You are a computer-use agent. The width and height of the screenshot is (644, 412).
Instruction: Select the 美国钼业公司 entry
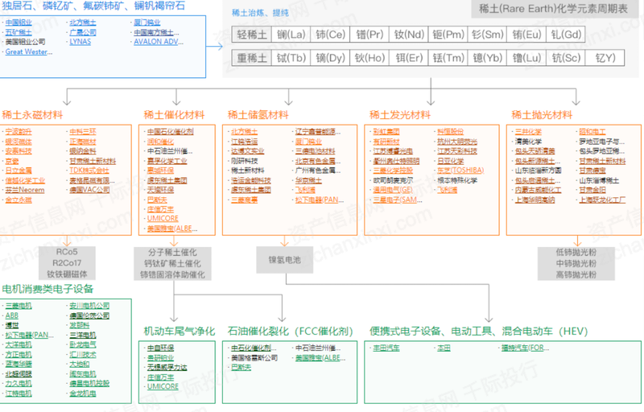(x=25, y=42)
